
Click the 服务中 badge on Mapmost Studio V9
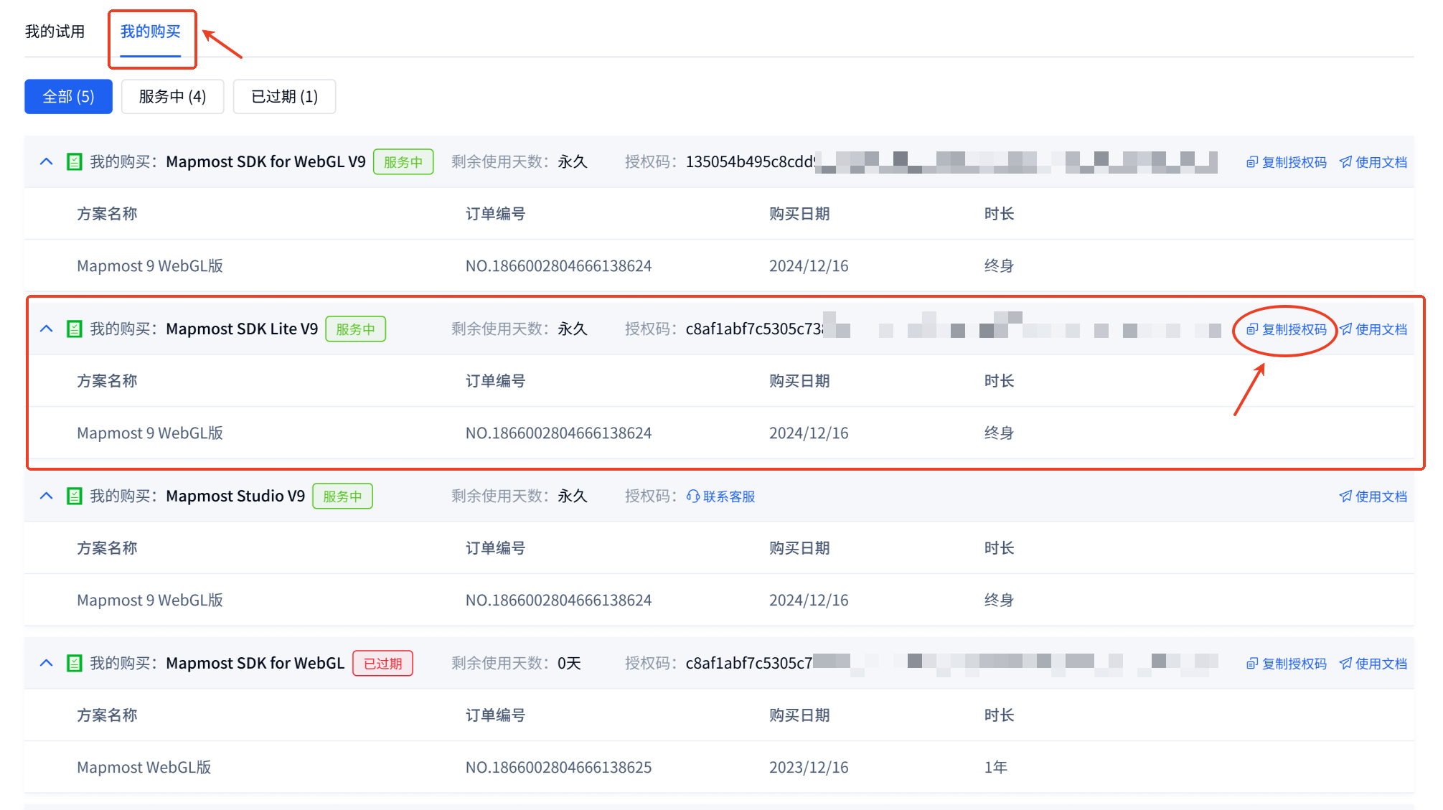tap(342, 496)
